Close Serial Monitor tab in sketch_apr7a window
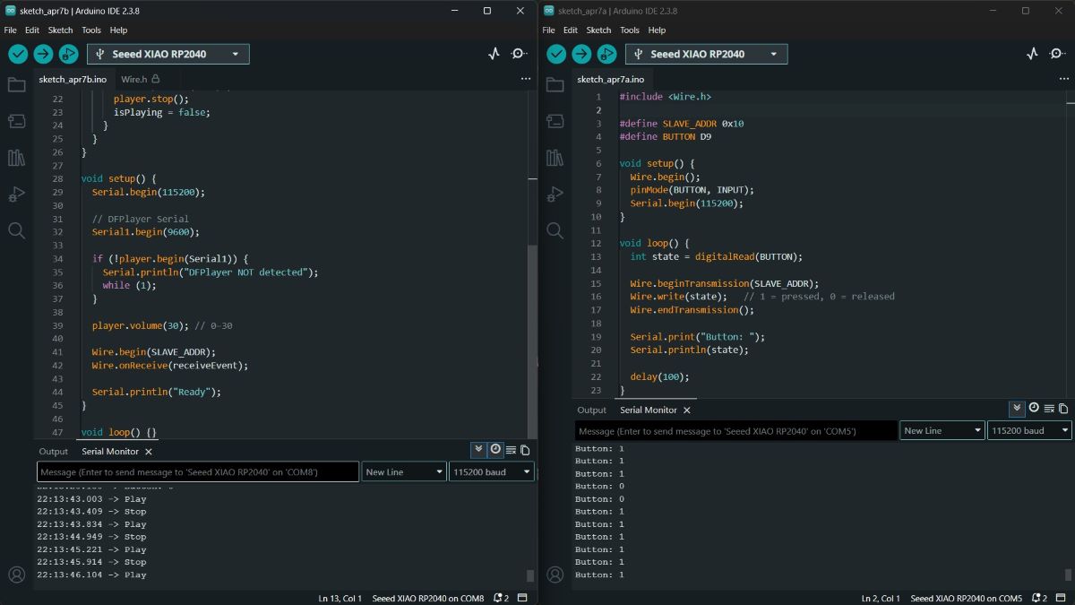Screen dimensions: 1075x605 [x=687, y=411]
